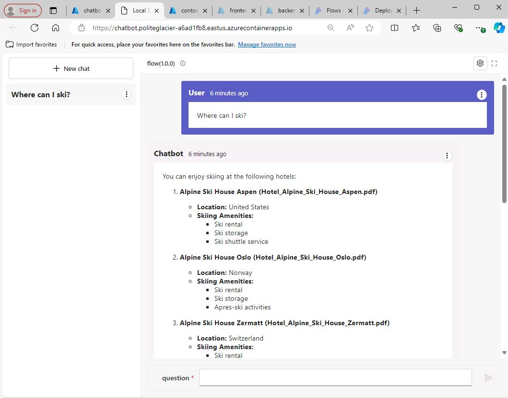Screen dimensions: 508x398
Task: Open the Collections panel
Action: point(437,28)
